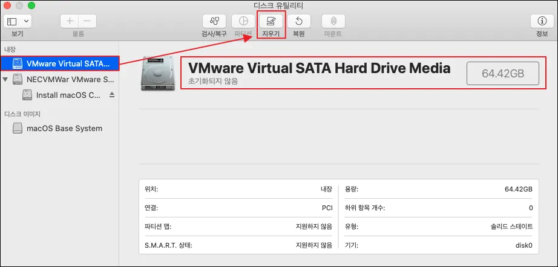Select NECVMWar VMware S... disk in sidebar

pos(60,79)
